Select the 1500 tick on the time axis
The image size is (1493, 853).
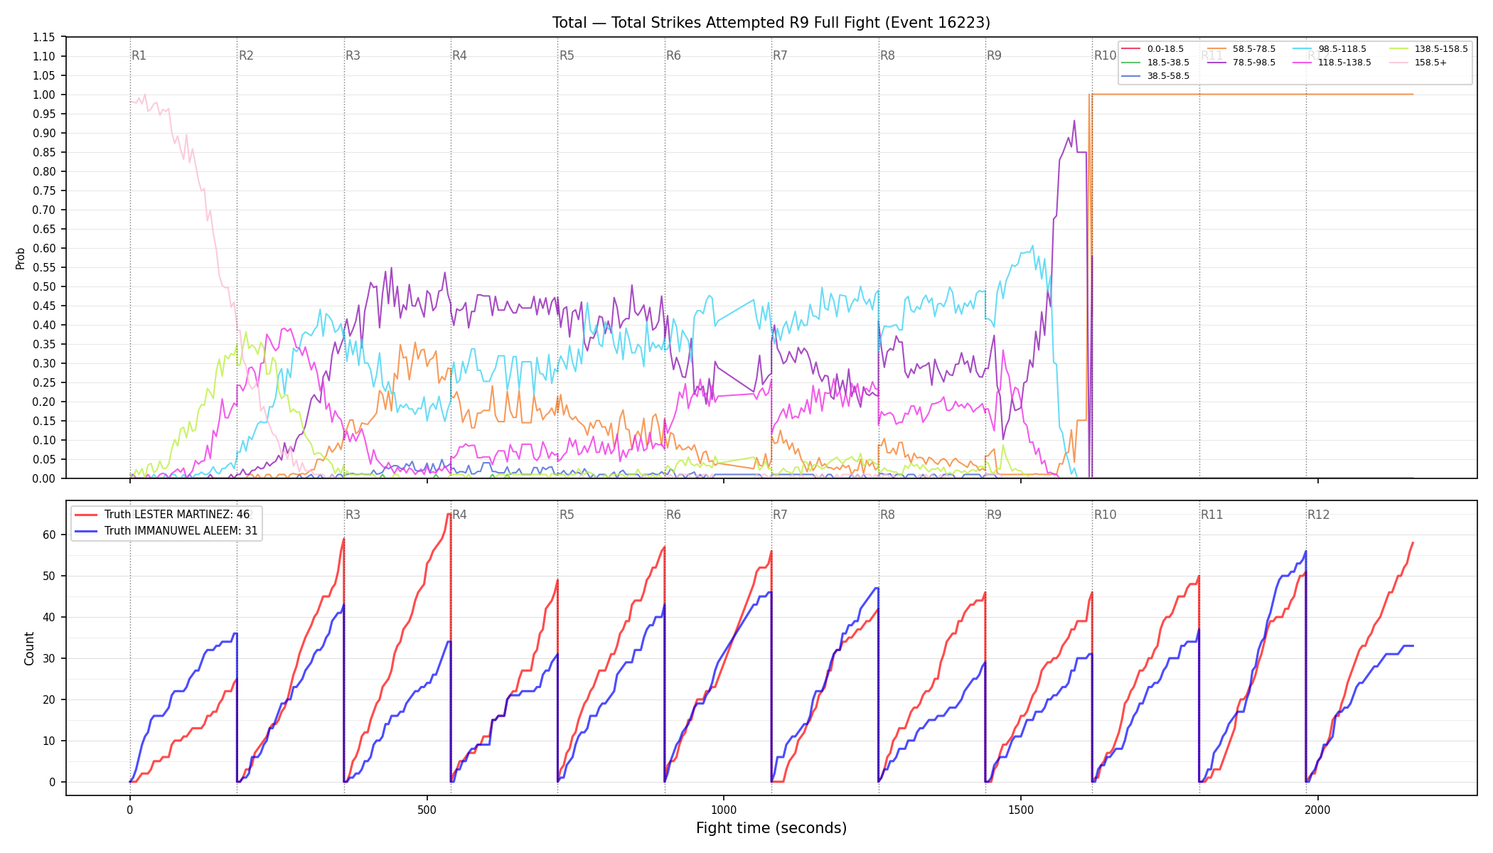[1021, 810]
